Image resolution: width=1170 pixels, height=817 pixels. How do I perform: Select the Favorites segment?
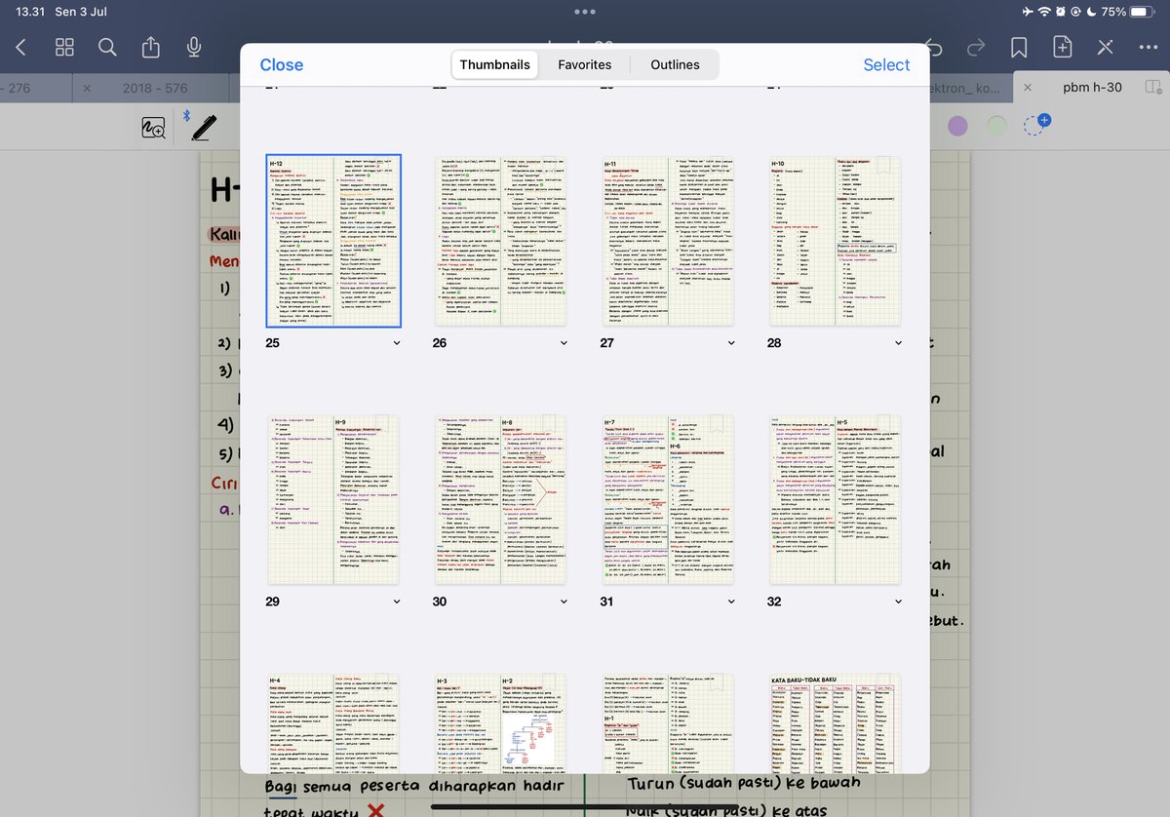tap(585, 64)
